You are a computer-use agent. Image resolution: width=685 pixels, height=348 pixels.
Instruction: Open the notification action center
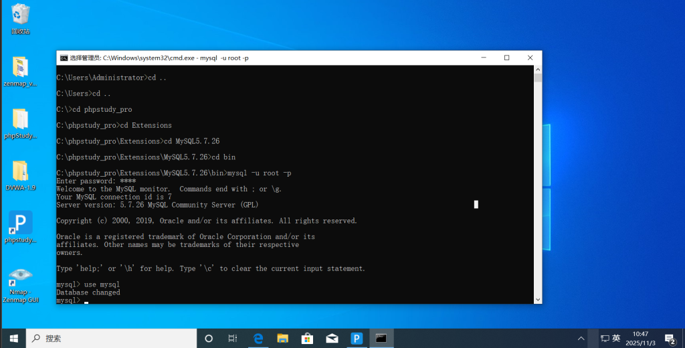pyautogui.click(x=669, y=338)
